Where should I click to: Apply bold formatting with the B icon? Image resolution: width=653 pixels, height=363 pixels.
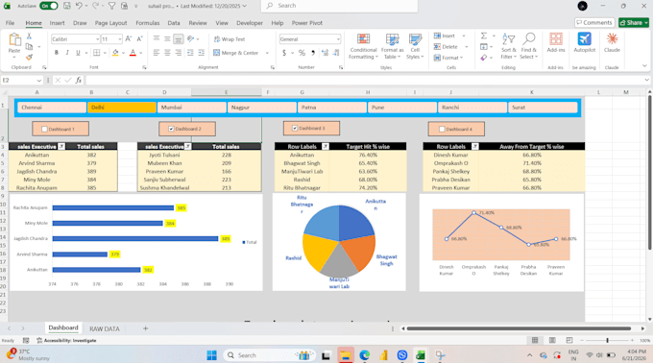point(57,53)
